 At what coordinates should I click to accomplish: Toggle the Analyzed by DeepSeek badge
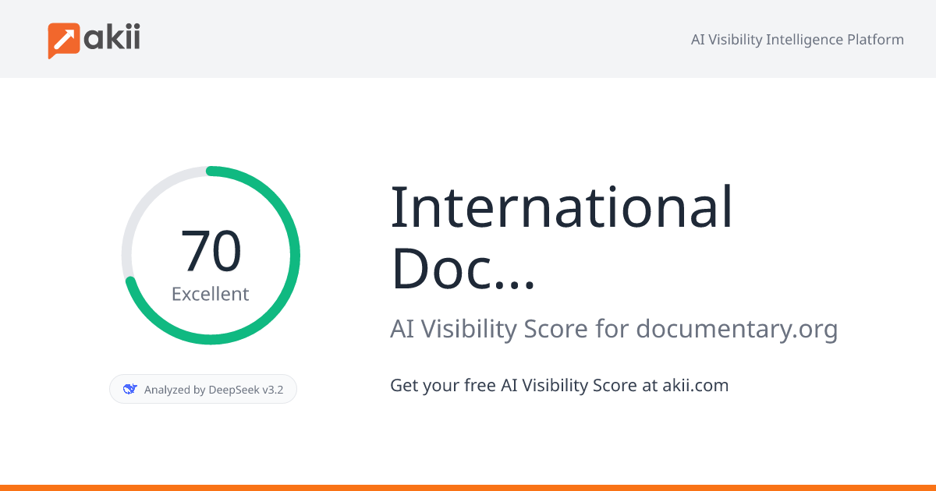[203, 388]
